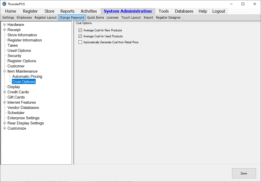Enable Average Cost for New Products checkbox

coord(80,30)
